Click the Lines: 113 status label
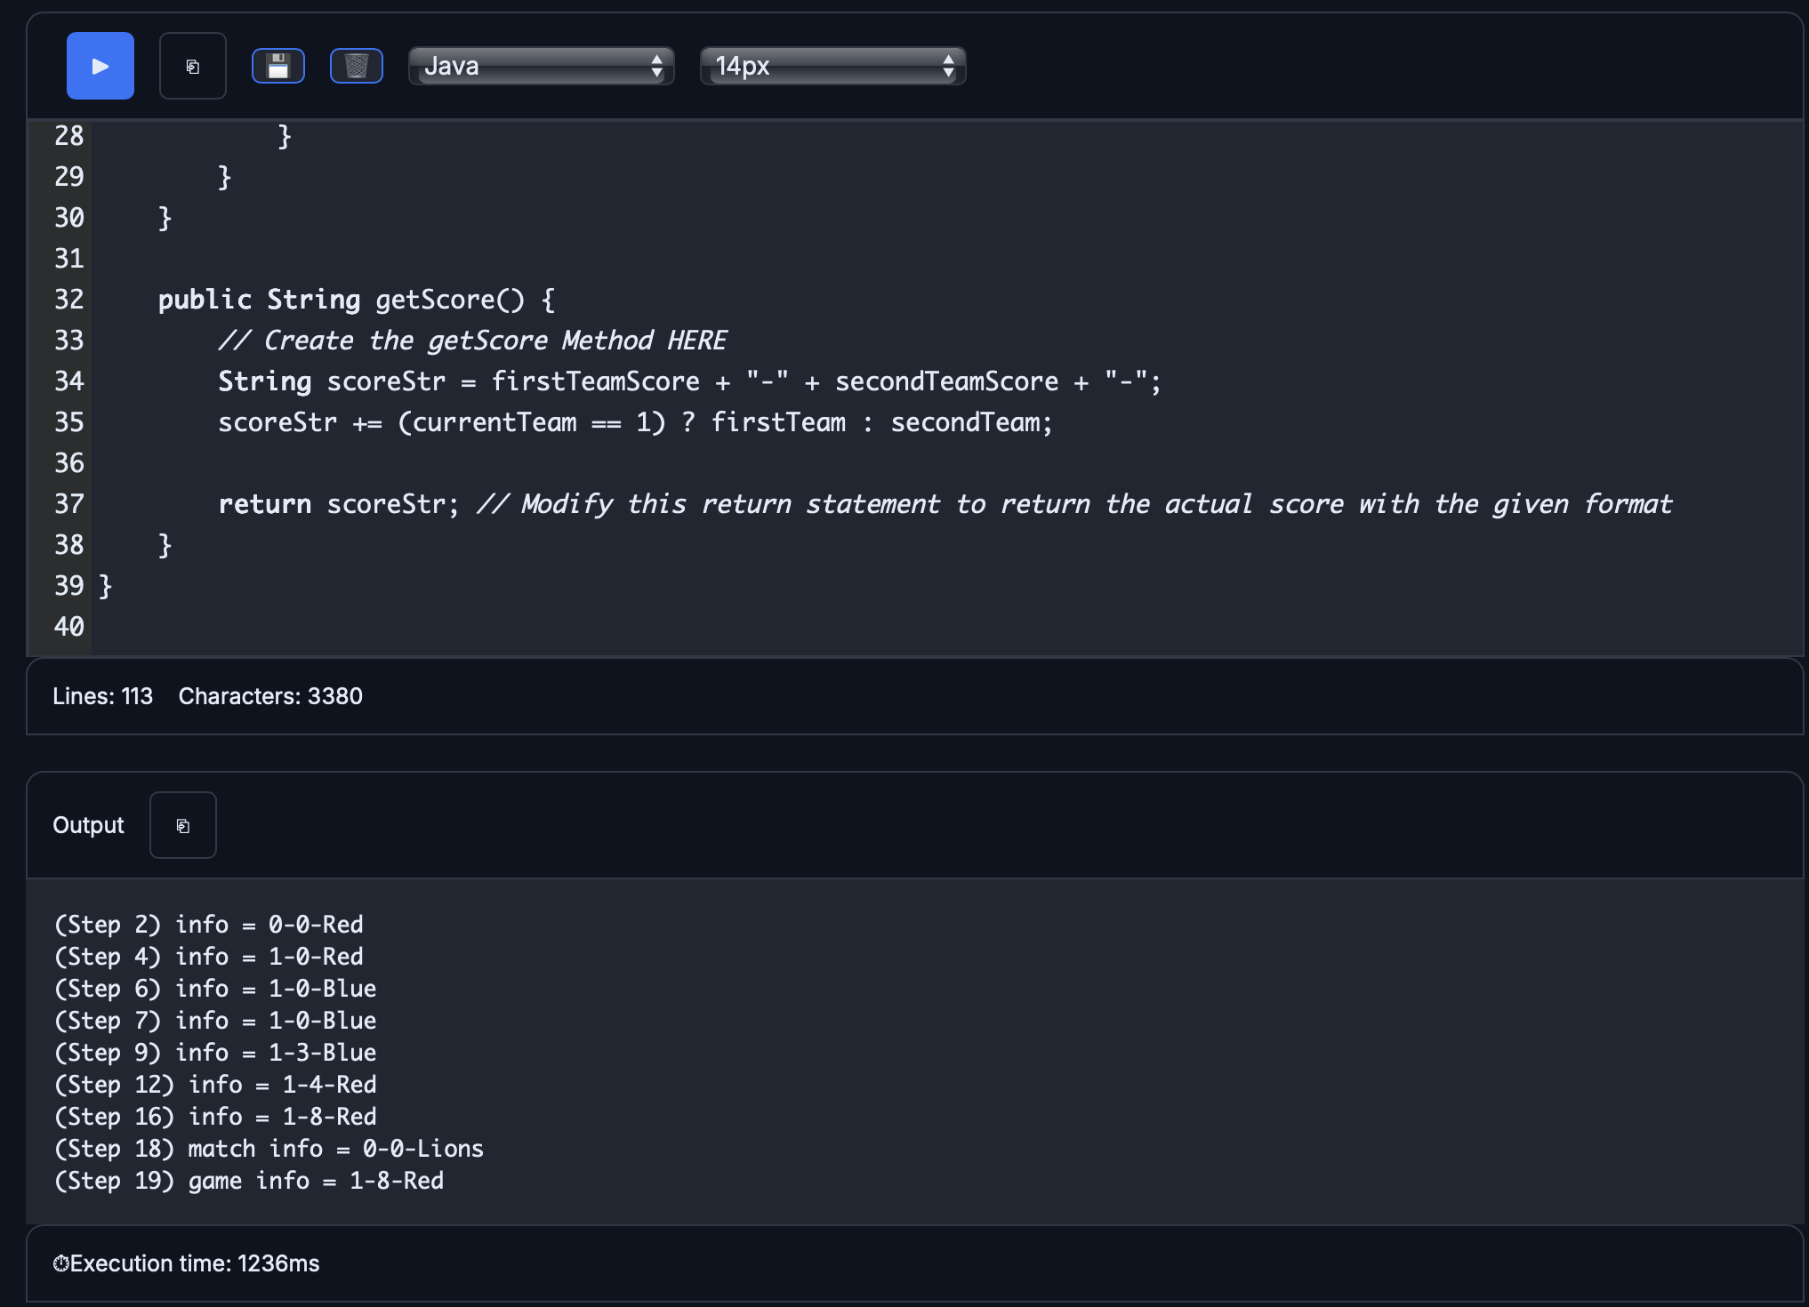1809x1307 pixels. point(102,696)
